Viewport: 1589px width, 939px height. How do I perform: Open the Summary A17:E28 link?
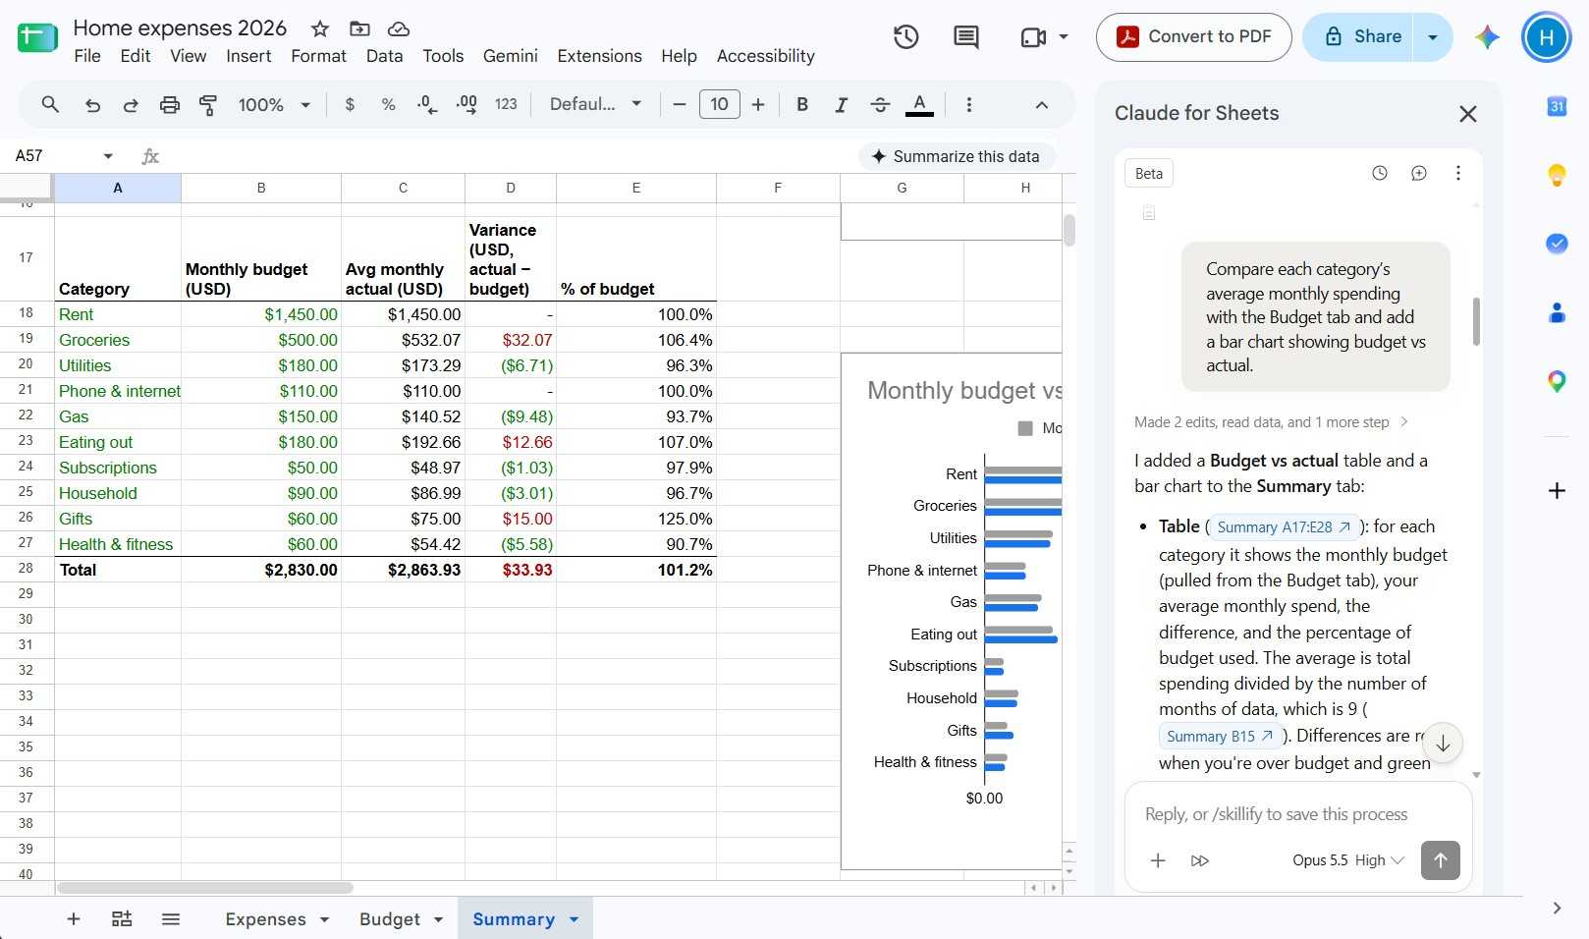pyautogui.click(x=1283, y=527)
